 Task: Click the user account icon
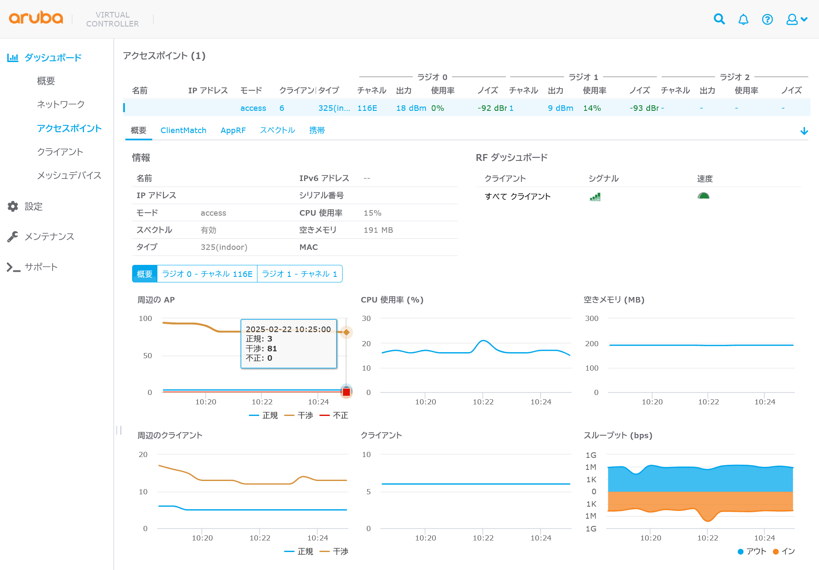click(792, 19)
